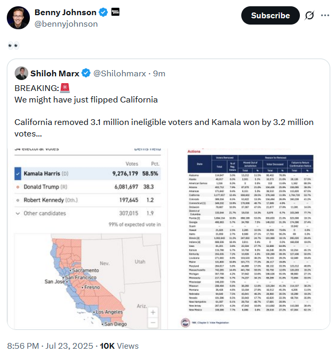Viewport: 336px width, 355px height.
Task: Toggle the Kamala Harris winner checkmark
Action: 18,174
